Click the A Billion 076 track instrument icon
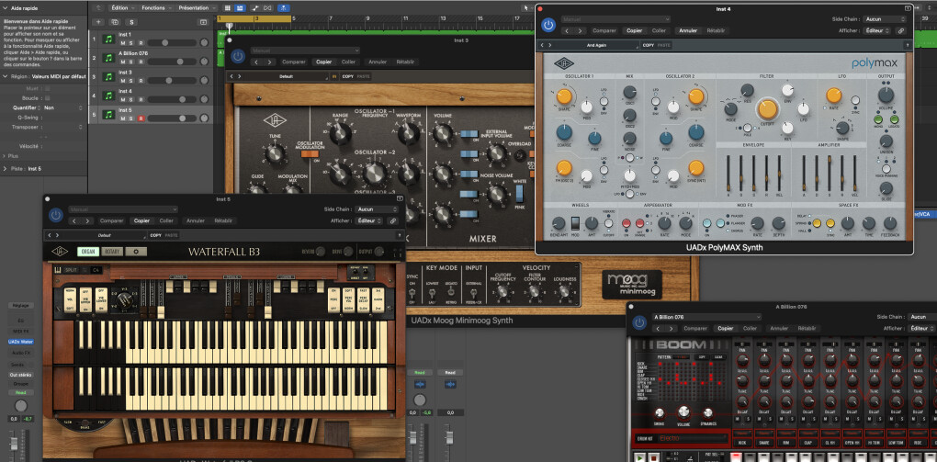Image resolution: width=937 pixels, height=462 pixels. tap(108, 58)
